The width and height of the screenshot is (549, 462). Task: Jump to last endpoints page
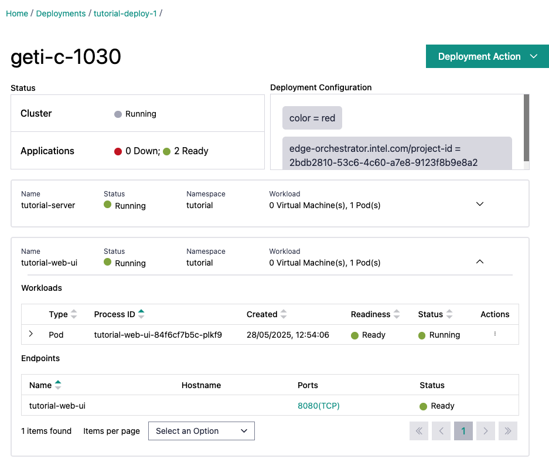tap(507, 431)
